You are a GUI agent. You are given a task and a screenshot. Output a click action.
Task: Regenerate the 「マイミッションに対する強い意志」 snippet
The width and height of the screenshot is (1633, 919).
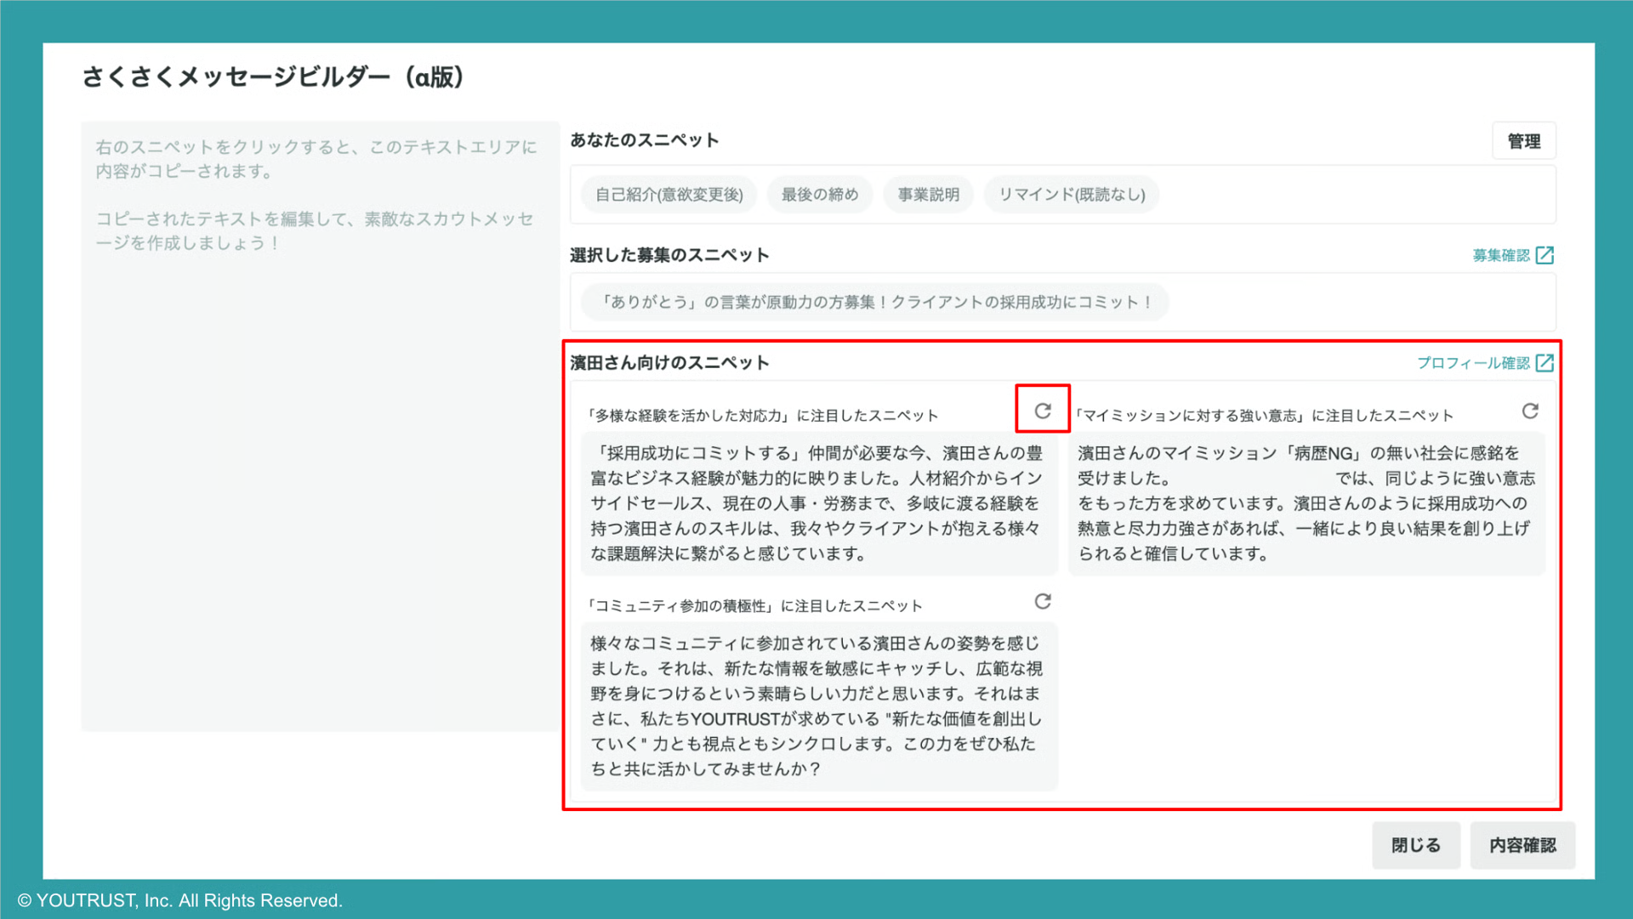point(1530,411)
